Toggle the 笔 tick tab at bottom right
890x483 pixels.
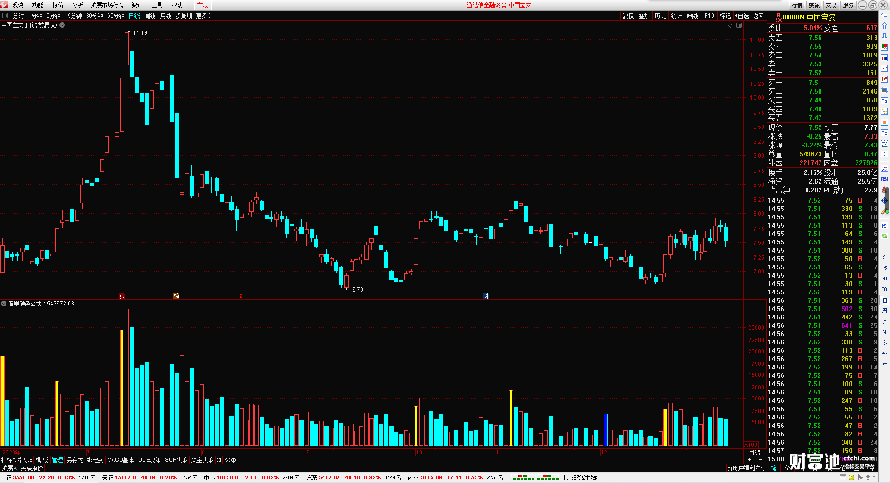[x=773, y=468]
